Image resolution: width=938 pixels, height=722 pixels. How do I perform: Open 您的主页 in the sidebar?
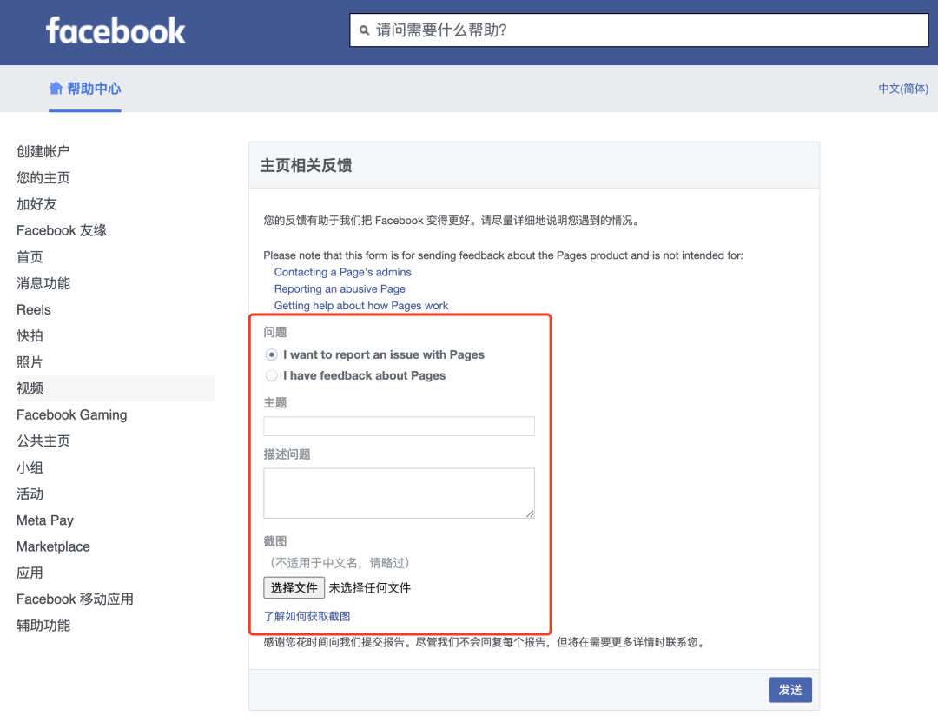(43, 178)
